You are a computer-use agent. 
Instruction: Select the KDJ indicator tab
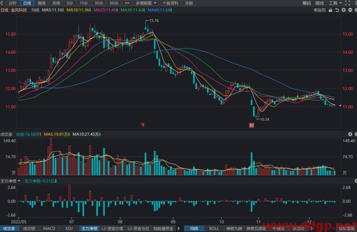[x=69, y=229]
